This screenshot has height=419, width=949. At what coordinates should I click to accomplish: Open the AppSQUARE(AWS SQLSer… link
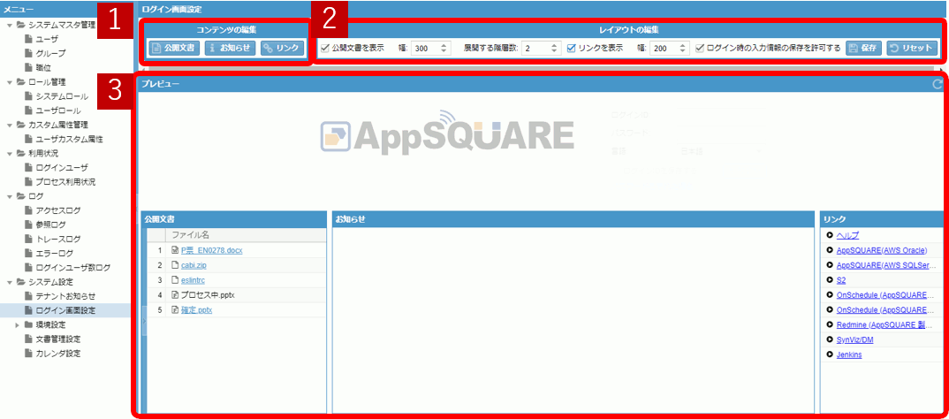(x=886, y=265)
